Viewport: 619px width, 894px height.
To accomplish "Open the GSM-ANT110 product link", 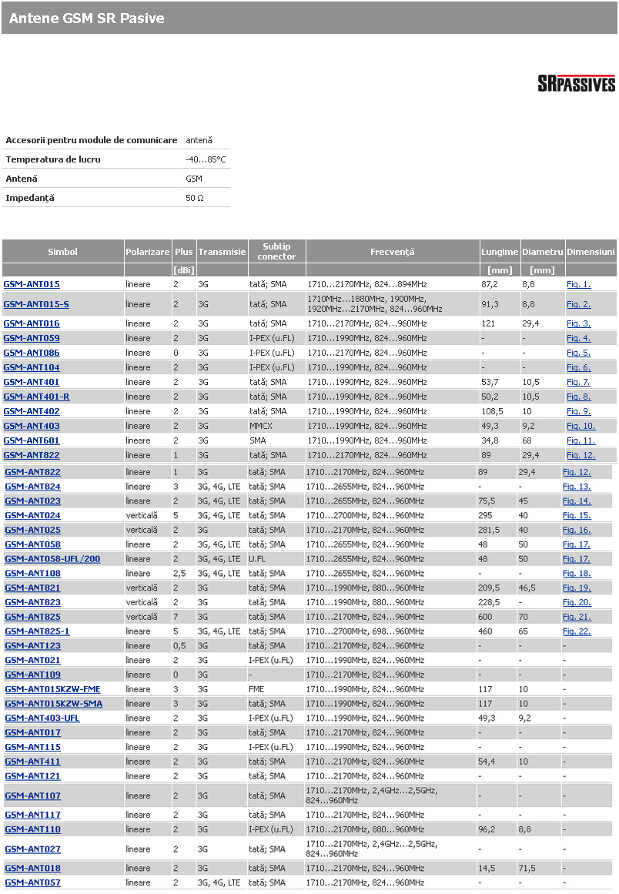I will [x=32, y=830].
